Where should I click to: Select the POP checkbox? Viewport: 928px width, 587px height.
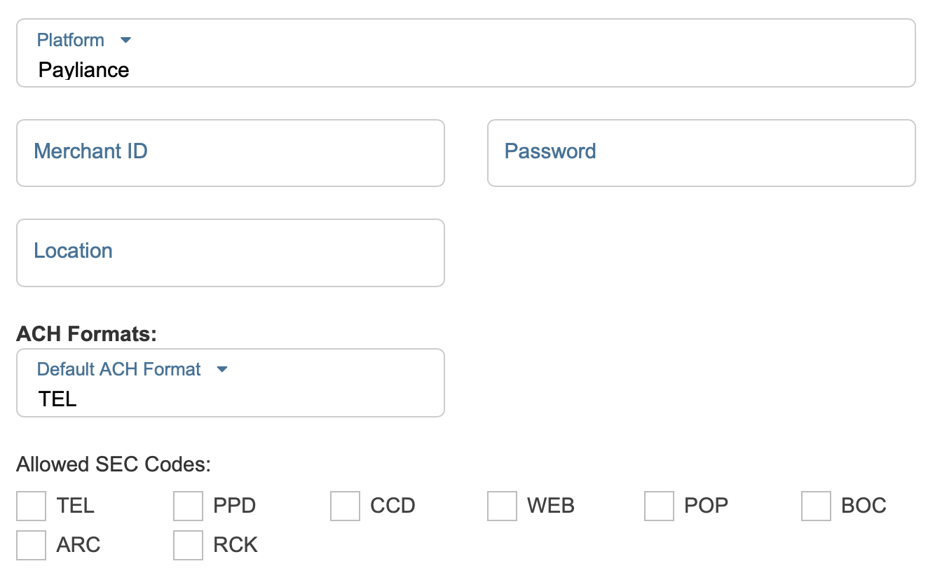659,506
